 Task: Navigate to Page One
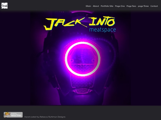120,6
